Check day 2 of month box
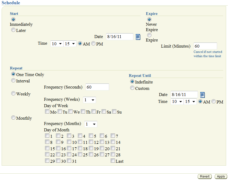228x180 pixels. click(58, 136)
